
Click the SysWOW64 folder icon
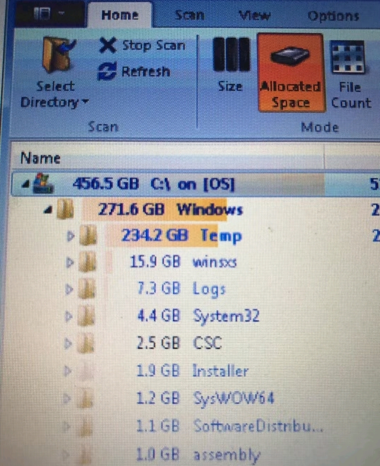(86, 399)
